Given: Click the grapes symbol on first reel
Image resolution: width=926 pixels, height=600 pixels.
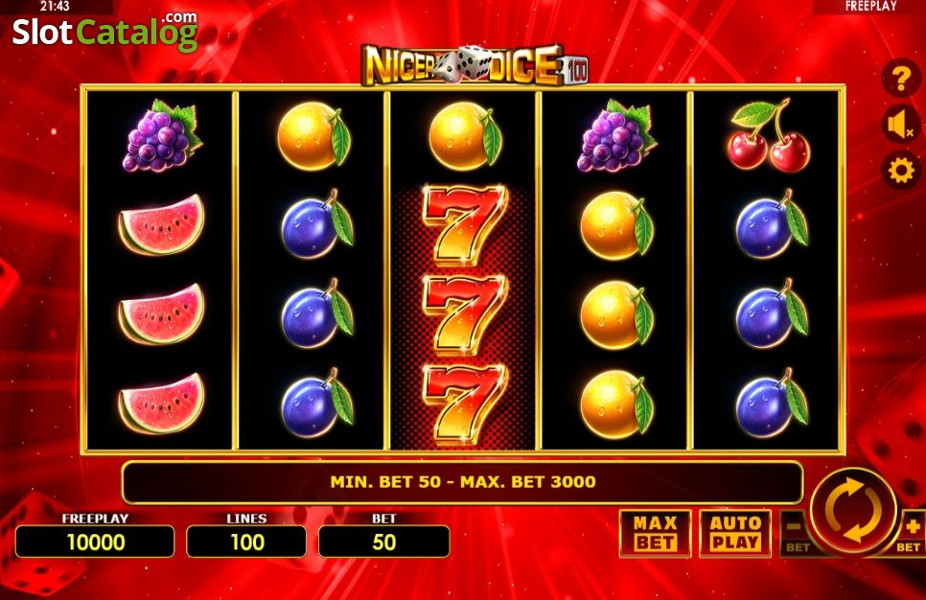Looking at the screenshot, I should (x=162, y=135).
